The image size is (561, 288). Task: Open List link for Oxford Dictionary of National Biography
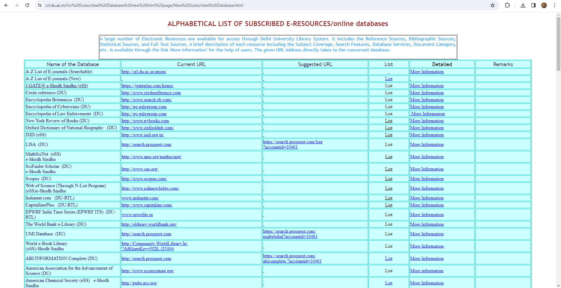389,128
